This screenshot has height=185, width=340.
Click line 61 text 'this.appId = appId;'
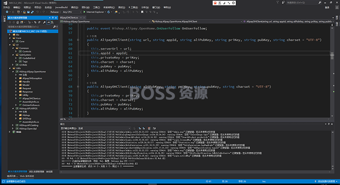[109, 53]
